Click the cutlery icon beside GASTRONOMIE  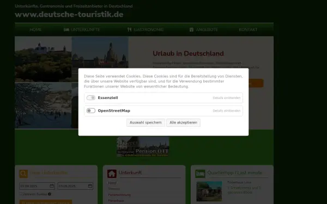point(130,30)
